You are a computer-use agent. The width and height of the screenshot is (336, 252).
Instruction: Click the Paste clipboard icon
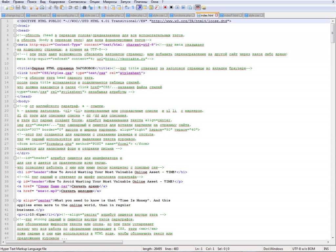pyautogui.click(x=62, y=8)
